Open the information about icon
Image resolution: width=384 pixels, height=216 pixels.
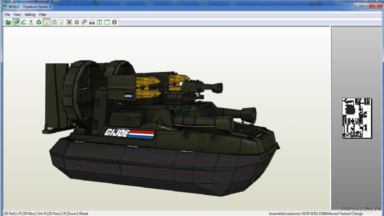[114, 22]
